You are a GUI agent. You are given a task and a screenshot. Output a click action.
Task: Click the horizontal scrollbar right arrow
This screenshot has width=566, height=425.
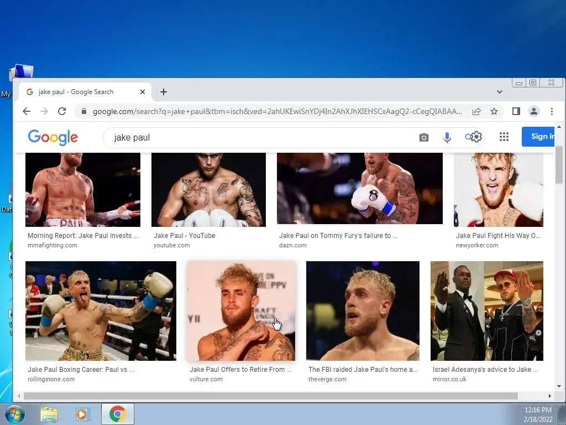[x=550, y=396]
